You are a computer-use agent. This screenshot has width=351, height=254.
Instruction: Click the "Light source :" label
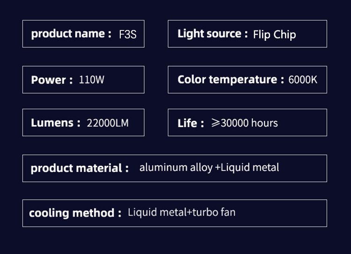tap(212, 34)
